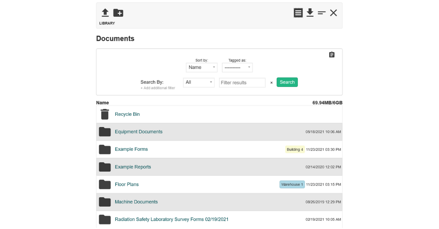Open the Tagged as dropdown
Viewport: 439px width, 229px height.
pyautogui.click(x=237, y=68)
